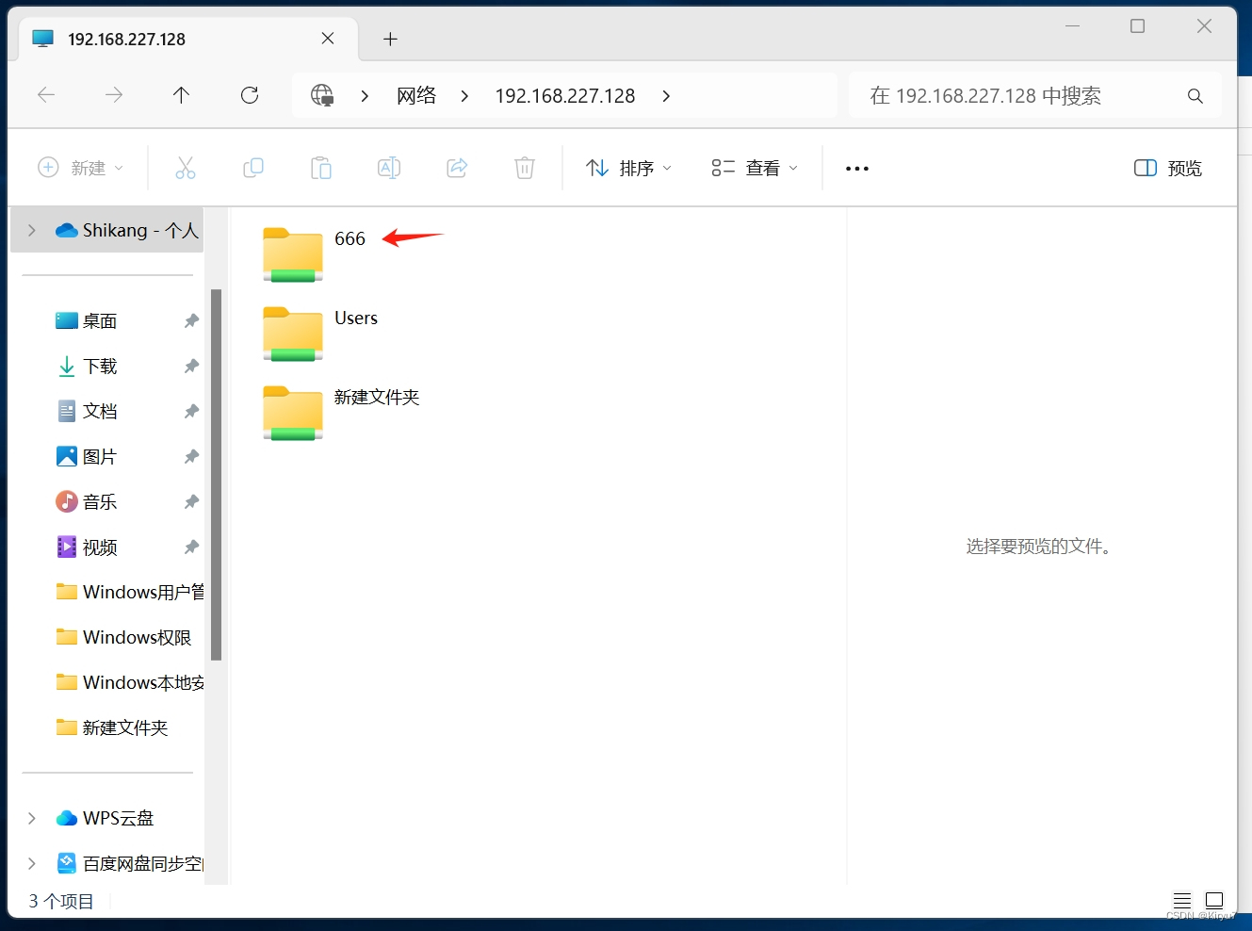Go back with the left arrow
This screenshot has height=931, width=1252.
pos(46,95)
